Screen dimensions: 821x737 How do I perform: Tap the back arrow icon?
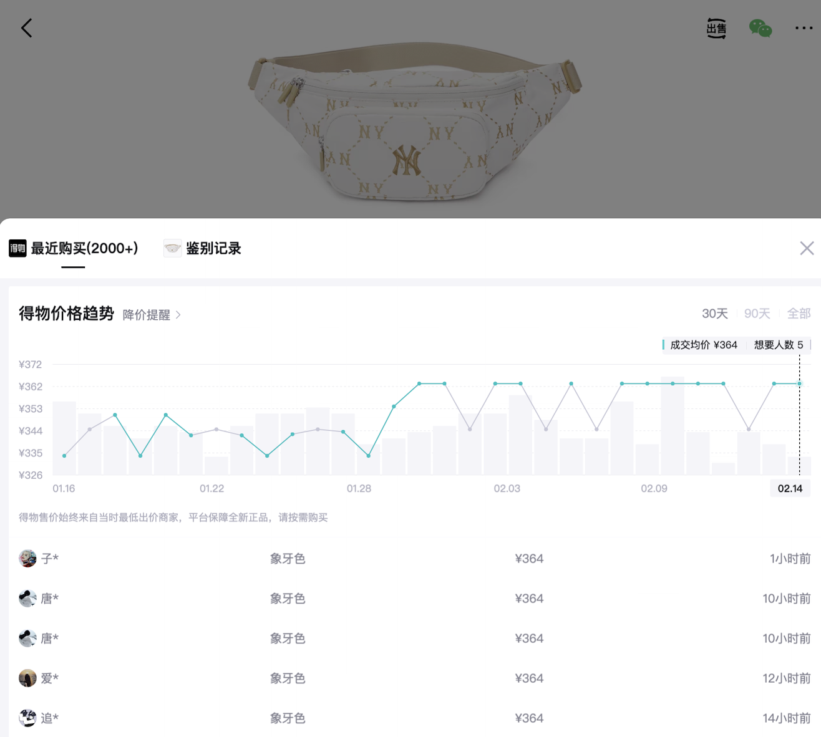[x=26, y=28]
